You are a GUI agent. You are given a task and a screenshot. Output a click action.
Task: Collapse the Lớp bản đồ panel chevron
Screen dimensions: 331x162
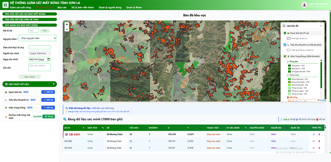[x=321, y=26]
